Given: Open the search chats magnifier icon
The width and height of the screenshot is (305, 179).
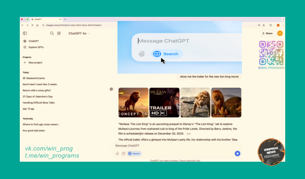Looking at the screenshot, I should [x=52, y=33].
